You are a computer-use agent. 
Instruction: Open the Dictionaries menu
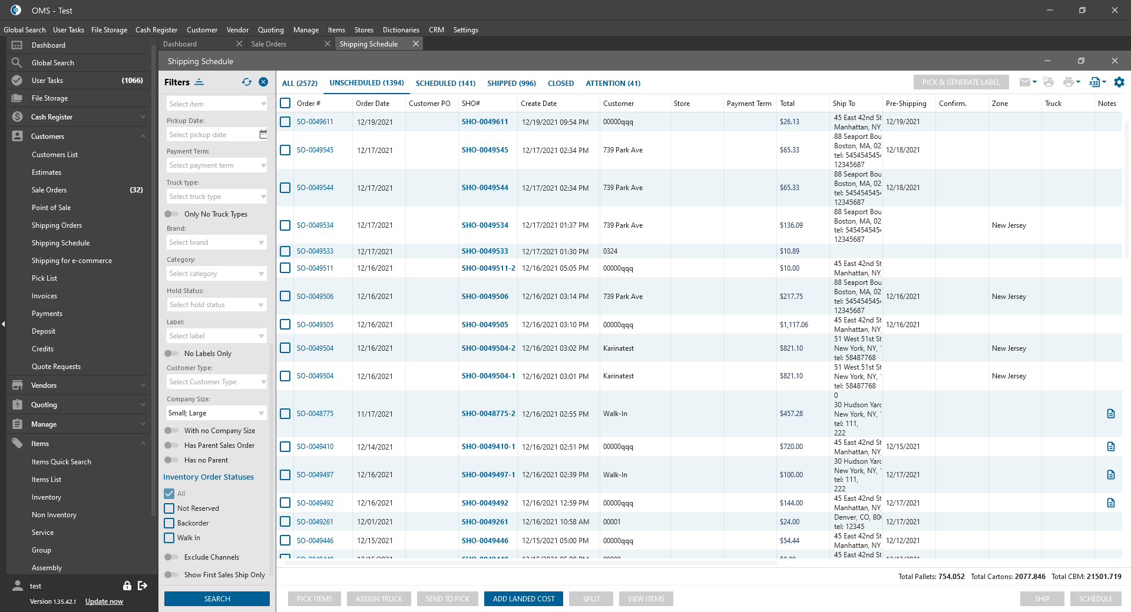click(x=401, y=30)
